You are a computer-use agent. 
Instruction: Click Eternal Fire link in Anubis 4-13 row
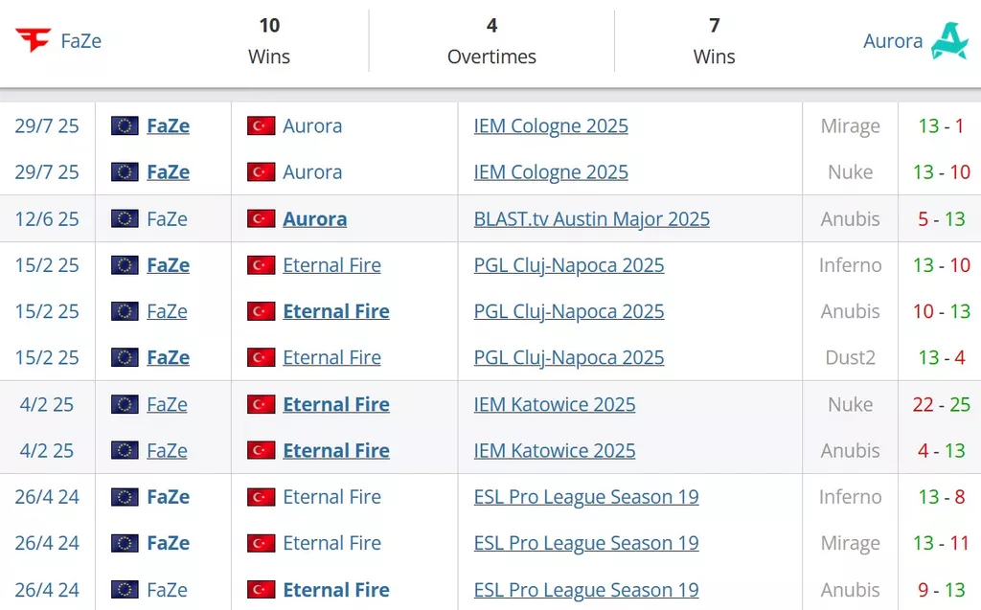tap(336, 450)
